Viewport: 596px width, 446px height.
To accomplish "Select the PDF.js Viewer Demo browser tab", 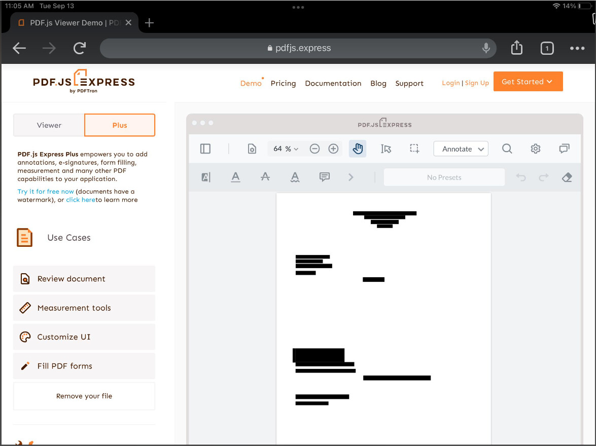I will coord(74,23).
